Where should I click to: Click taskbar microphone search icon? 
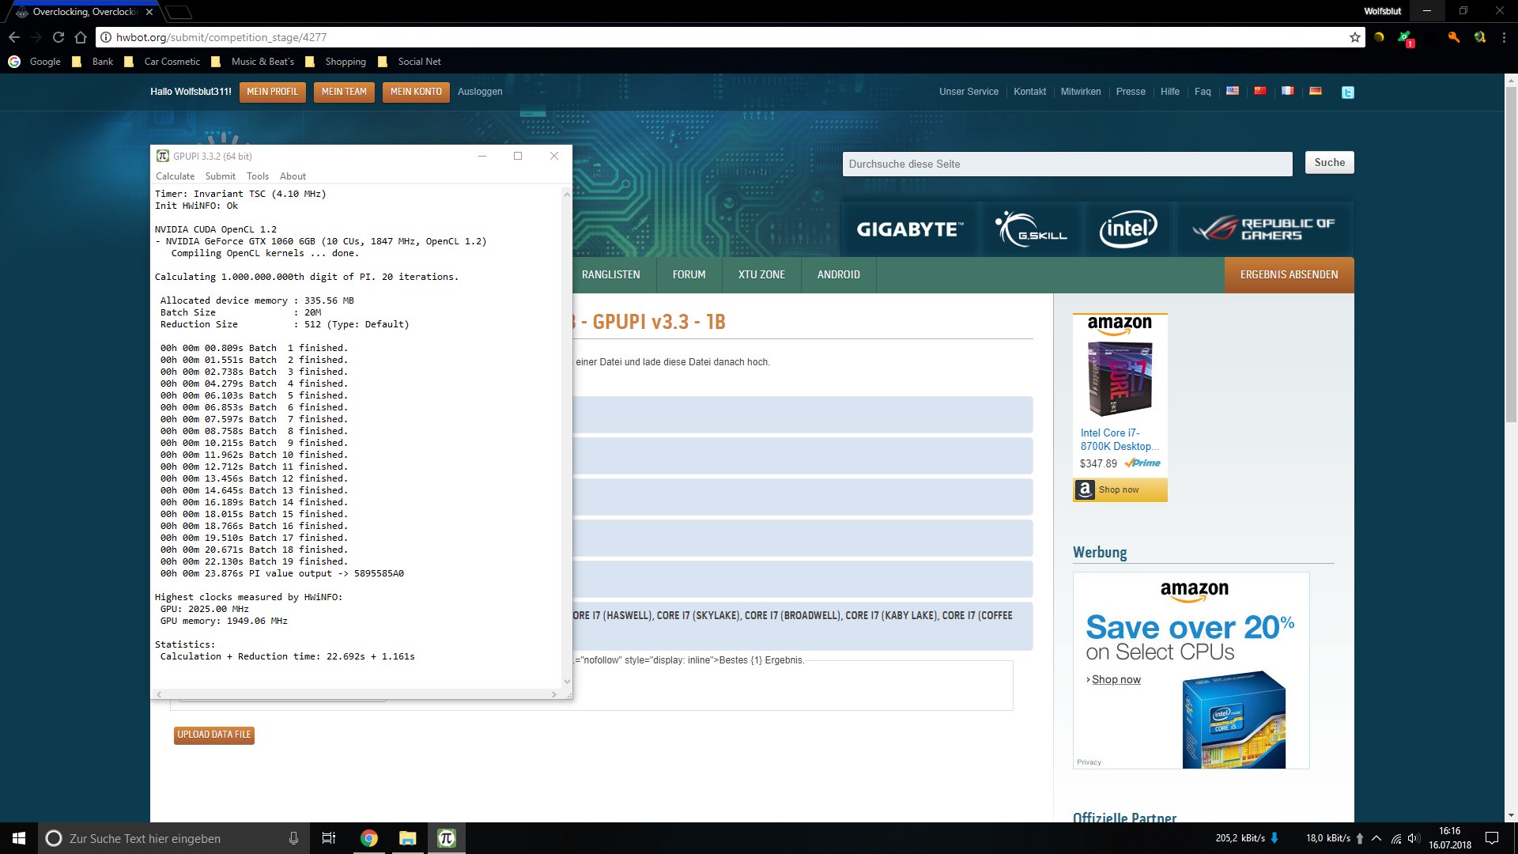click(293, 838)
